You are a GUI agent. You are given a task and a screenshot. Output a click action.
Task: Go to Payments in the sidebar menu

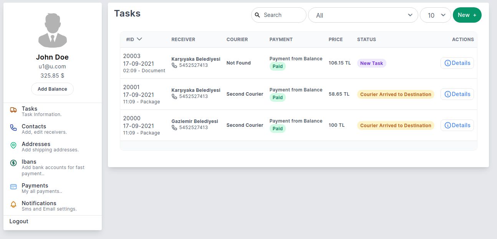pos(35,186)
